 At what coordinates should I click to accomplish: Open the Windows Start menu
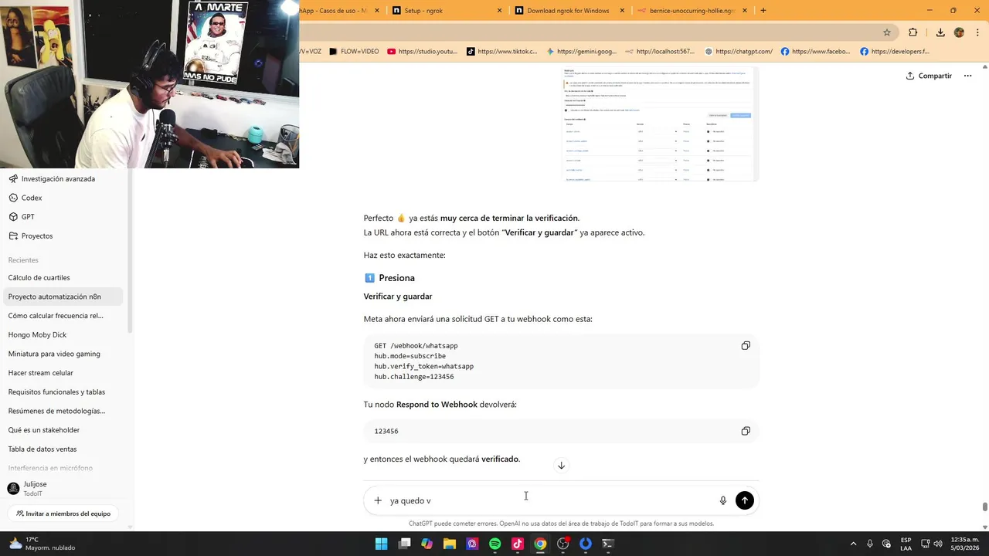(x=382, y=544)
